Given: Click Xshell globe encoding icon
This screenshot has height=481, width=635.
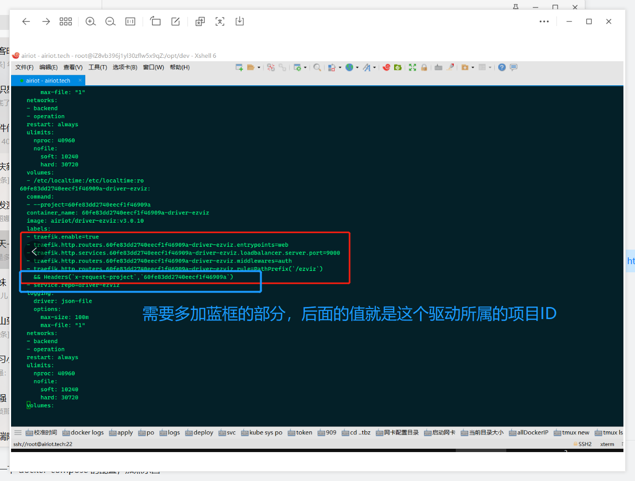Looking at the screenshot, I should tap(349, 67).
